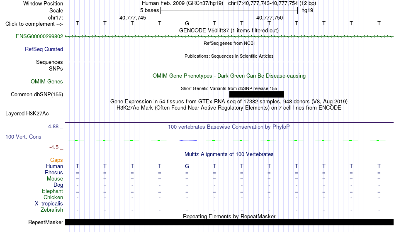Select the SNPs track label
The height and width of the screenshot is (232, 394).
click(56, 68)
